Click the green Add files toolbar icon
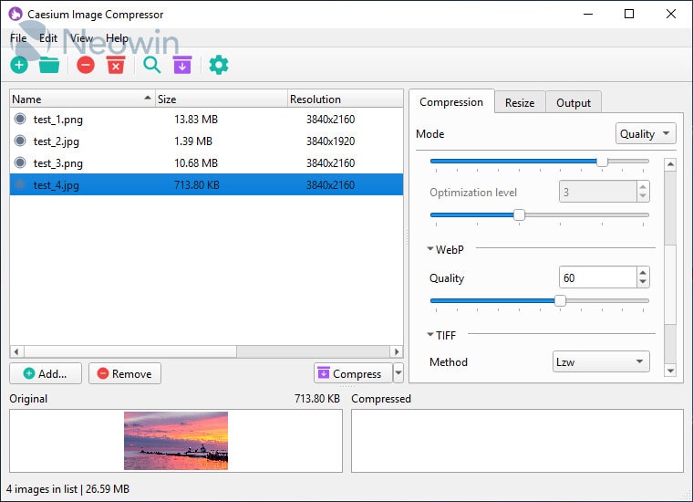 [x=19, y=65]
